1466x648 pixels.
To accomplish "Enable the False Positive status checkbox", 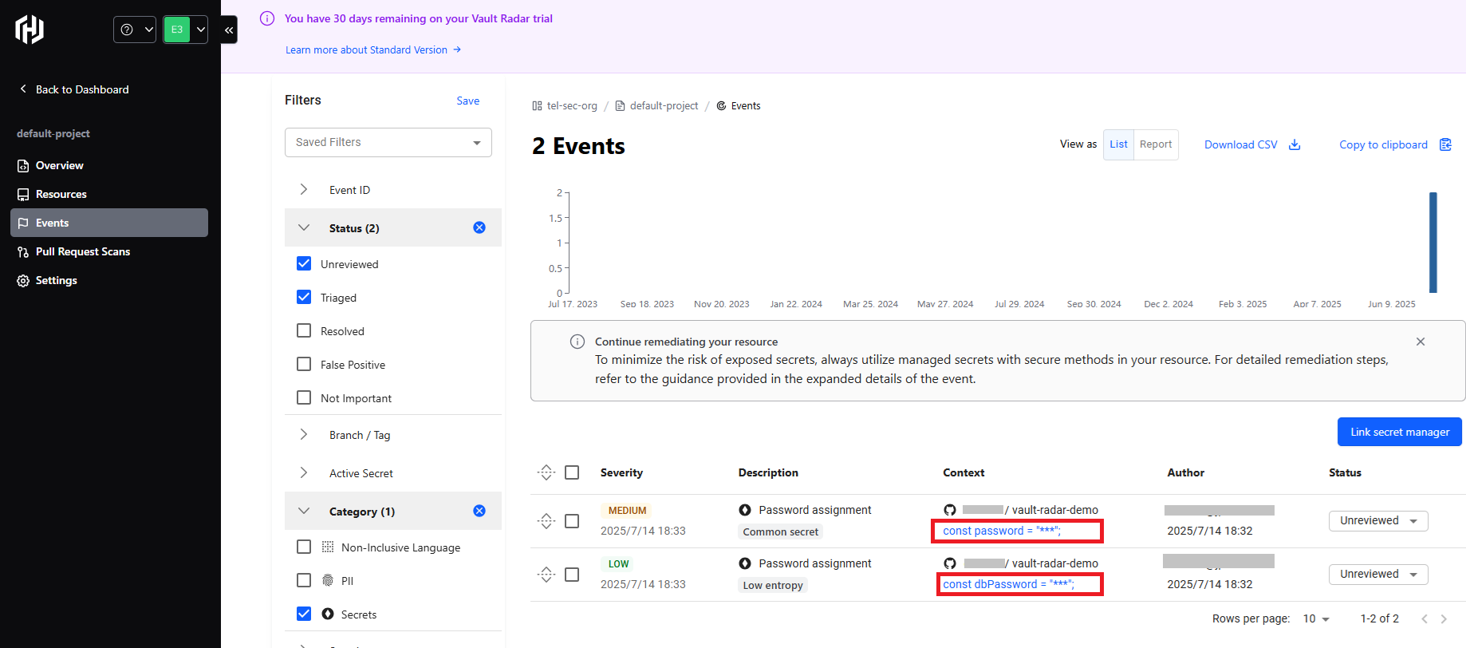I will coord(304,364).
